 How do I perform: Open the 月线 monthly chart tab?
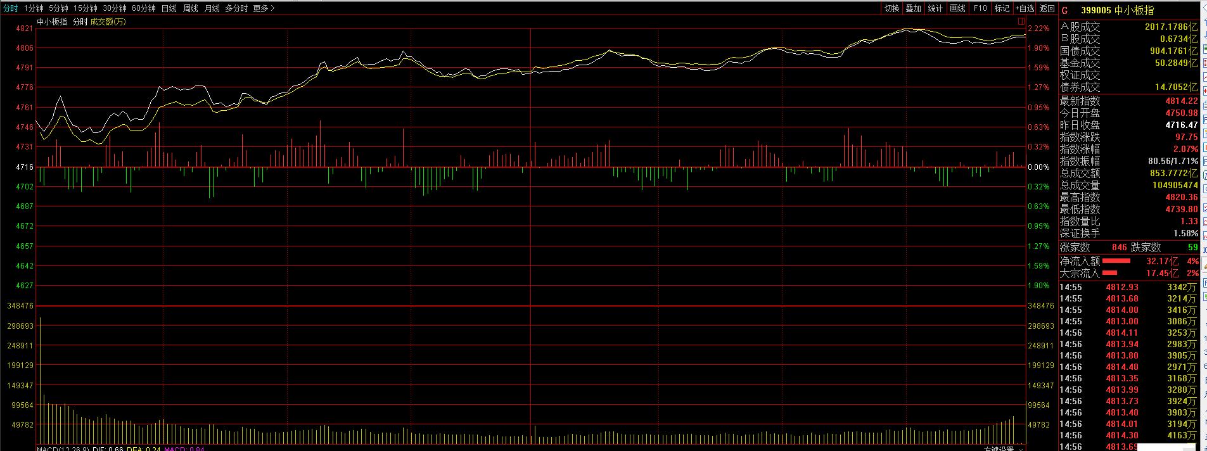click(x=212, y=8)
